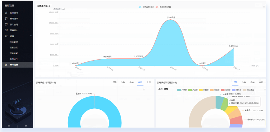The height and width of the screenshot is (132, 270).
Task: Click the 我的费用 person icon in sidebar
Action: pos(6,13)
